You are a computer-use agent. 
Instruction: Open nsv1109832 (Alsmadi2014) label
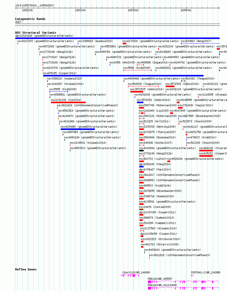tap(88, 143)
